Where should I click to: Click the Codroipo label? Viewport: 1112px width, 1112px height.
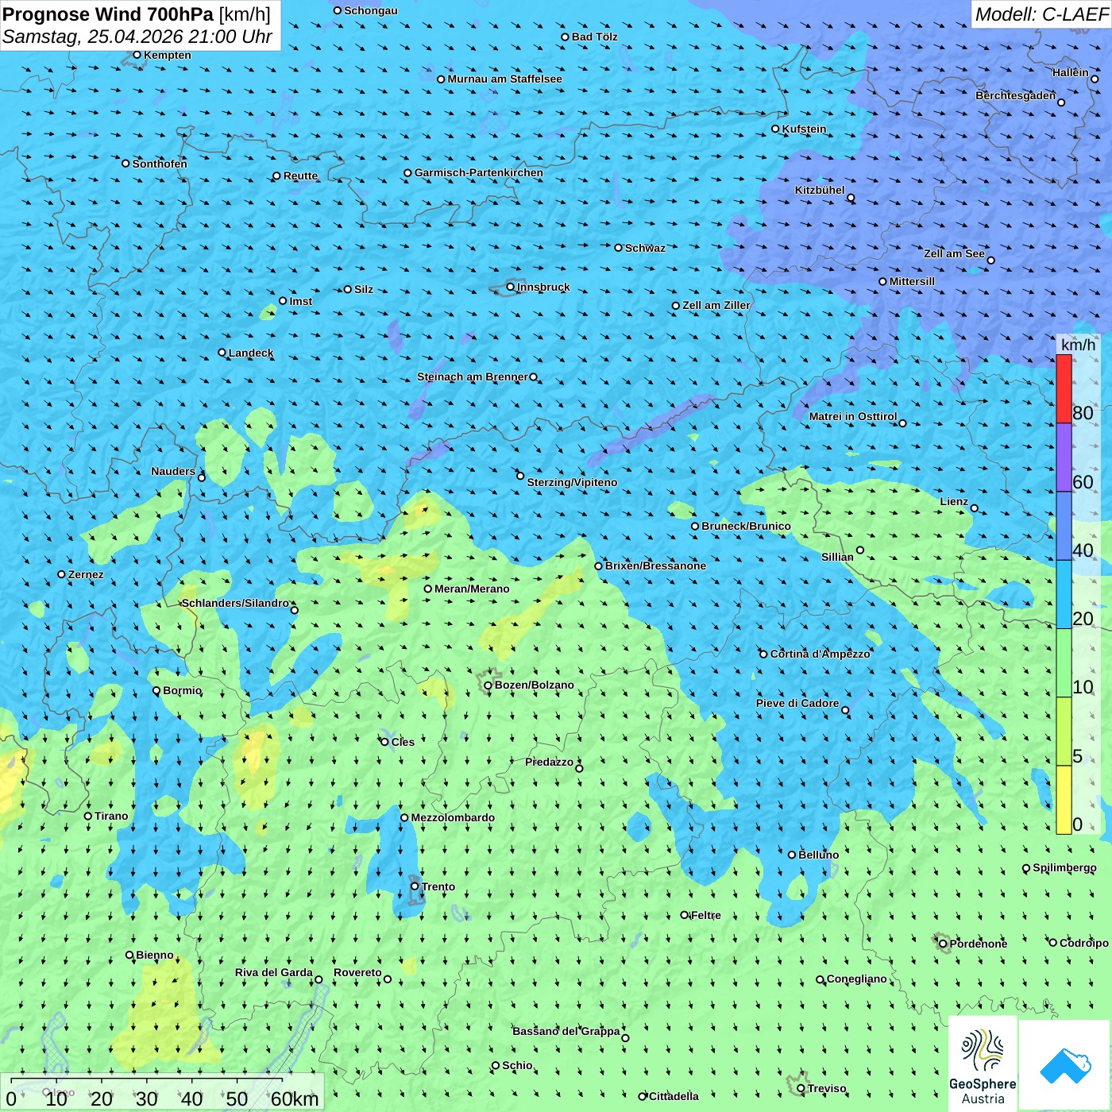1084,943
